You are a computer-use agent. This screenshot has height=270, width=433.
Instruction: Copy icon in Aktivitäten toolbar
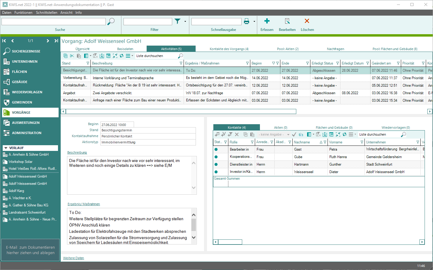click(x=66, y=56)
